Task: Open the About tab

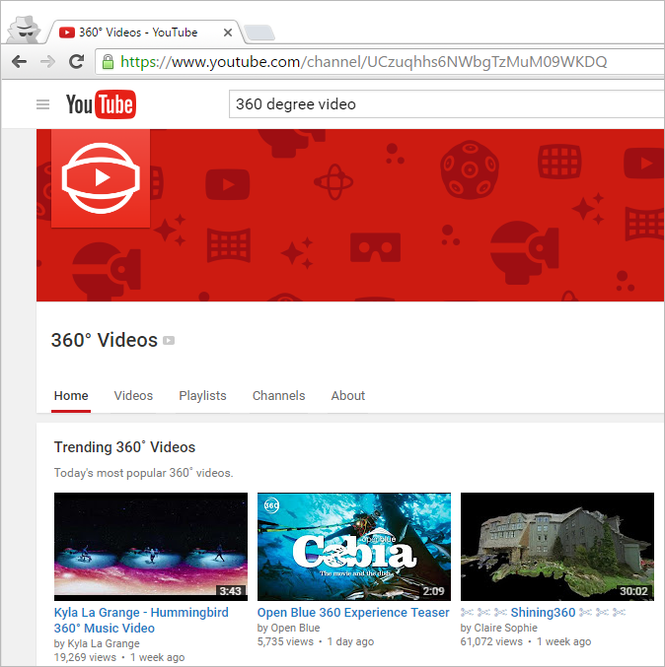Action: (x=348, y=396)
